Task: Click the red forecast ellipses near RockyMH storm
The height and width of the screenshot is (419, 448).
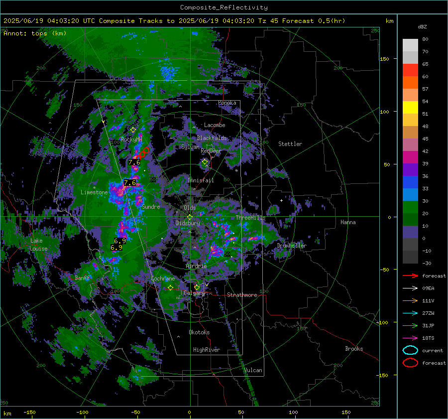Action: [x=142, y=153]
